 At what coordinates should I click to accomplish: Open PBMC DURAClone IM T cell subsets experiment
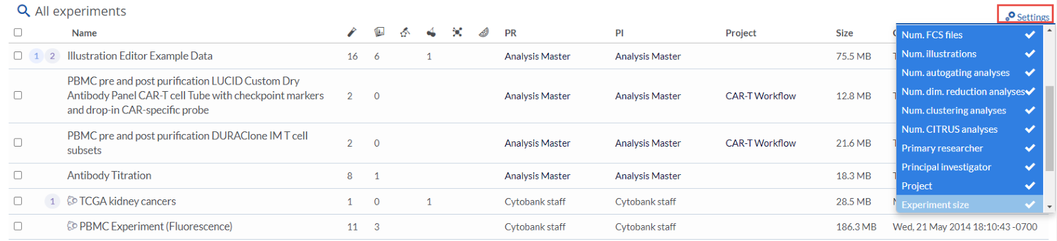tap(188, 143)
